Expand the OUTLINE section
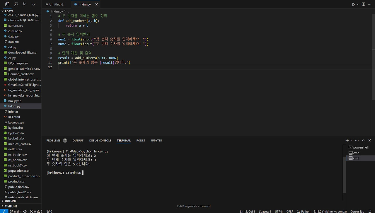 coord(21,201)
